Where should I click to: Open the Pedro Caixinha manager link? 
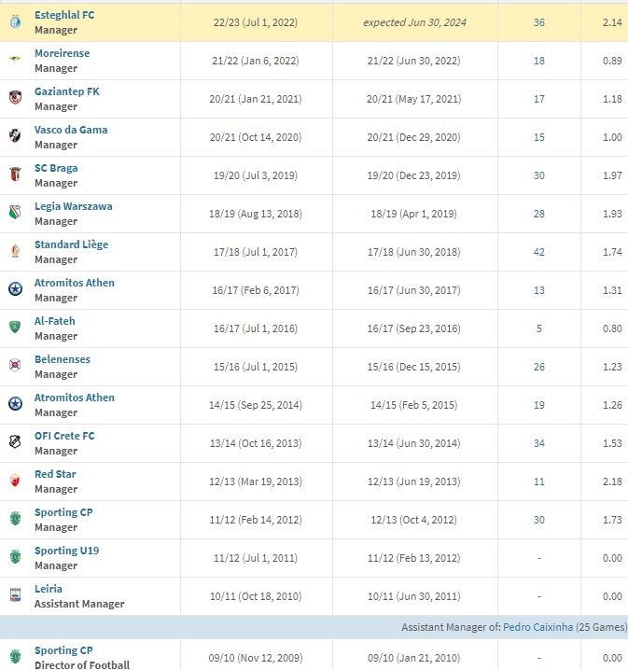(537, 627)
